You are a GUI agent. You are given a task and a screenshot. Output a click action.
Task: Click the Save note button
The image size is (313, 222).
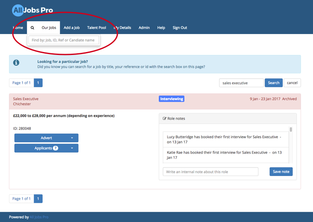click(281, 172)
